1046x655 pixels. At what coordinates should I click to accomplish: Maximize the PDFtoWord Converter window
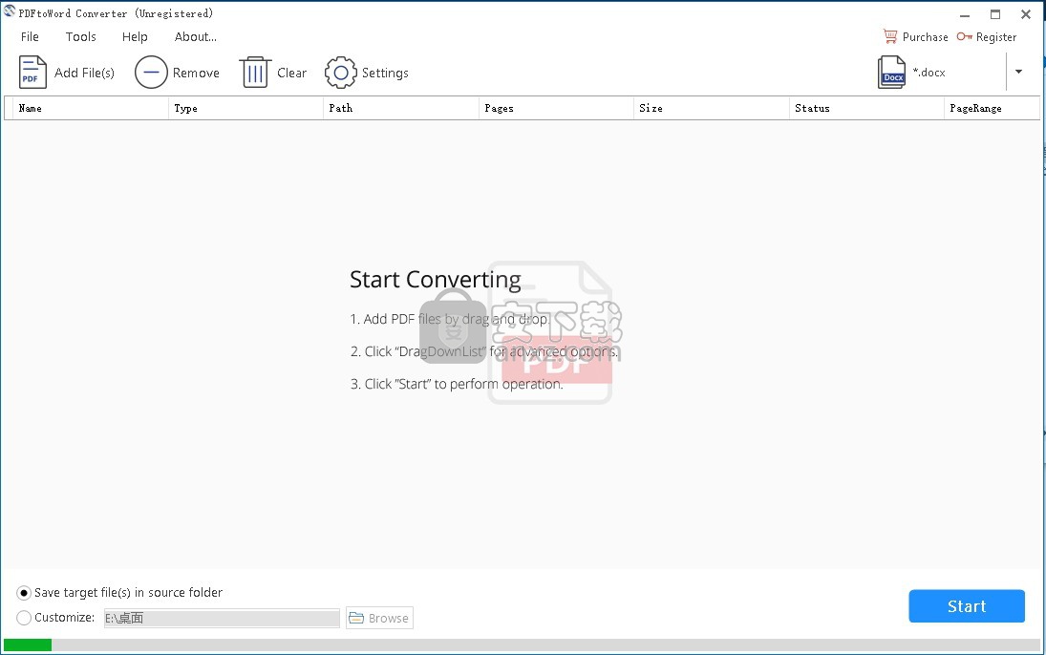click(995, 14)
